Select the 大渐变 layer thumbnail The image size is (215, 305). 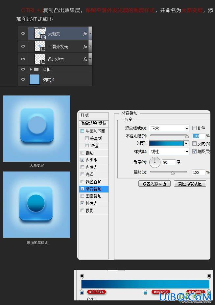pos(40,33)
